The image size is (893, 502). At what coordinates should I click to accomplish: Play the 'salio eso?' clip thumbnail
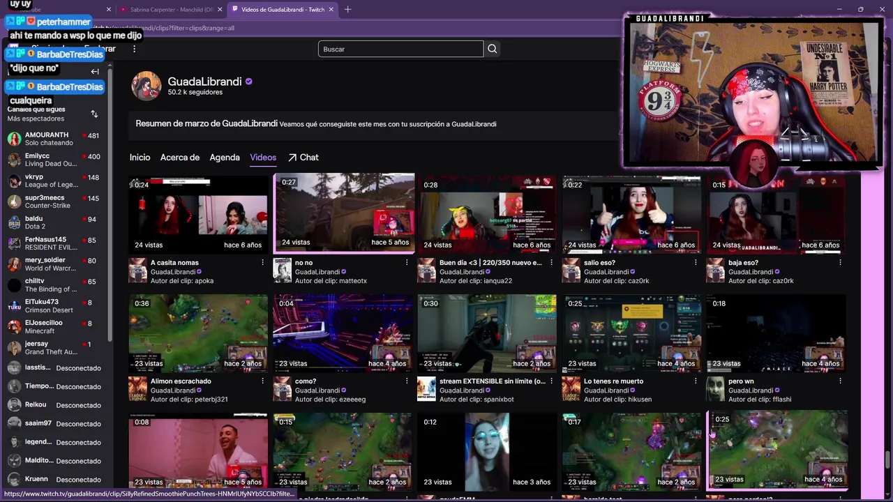pyautogui.click(x=632, y=215)
